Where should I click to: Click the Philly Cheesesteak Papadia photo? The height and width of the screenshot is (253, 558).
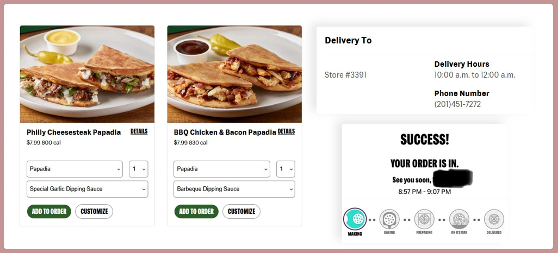87,74
